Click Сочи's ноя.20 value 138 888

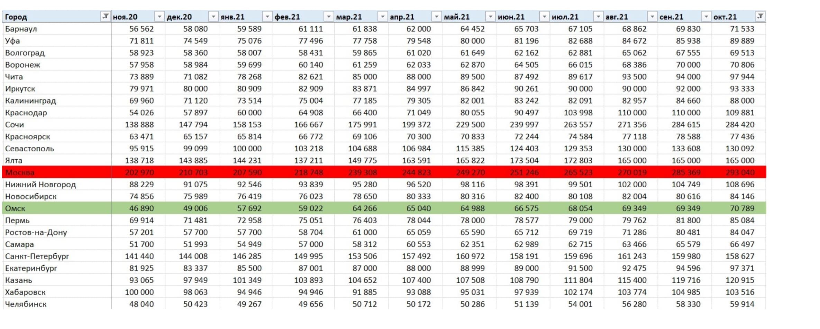[x=139, y=125]
